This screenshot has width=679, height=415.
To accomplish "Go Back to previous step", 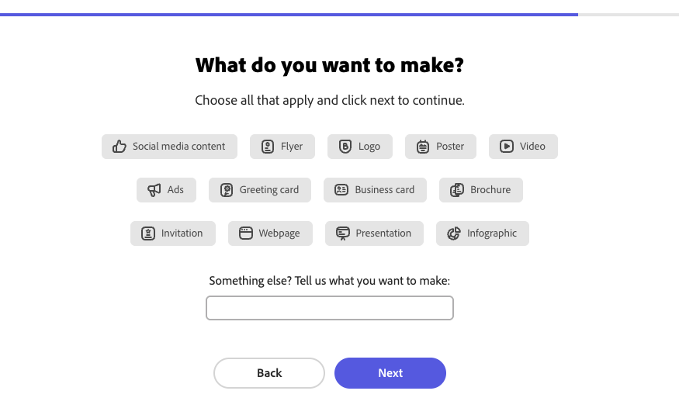I will [x=269, y=373].
